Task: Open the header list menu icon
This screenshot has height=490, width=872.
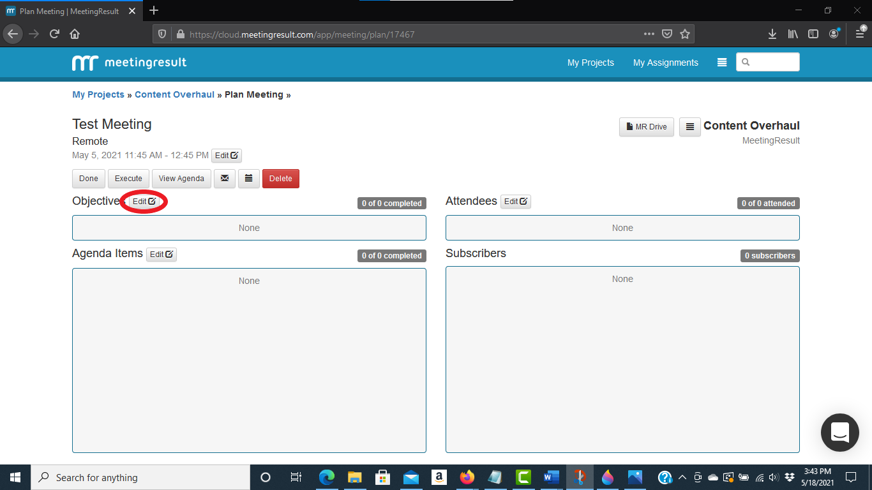Action: coord(722,63)
